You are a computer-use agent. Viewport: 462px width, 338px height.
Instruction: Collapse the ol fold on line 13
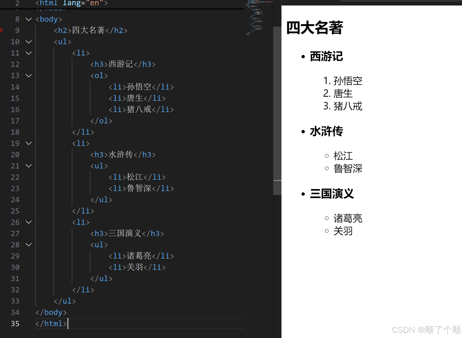click(x=29, y=76)
